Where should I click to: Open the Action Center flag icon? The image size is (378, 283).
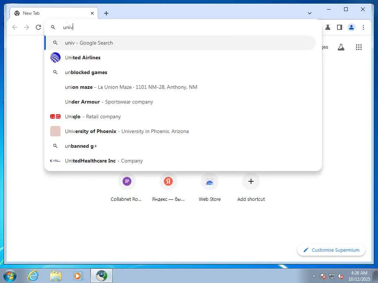[x=323, y=276]
